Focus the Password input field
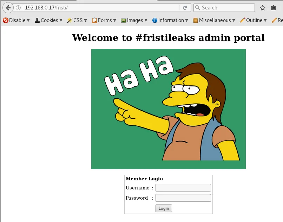Viewport: 283px width, 222px height. pos(183,198)
